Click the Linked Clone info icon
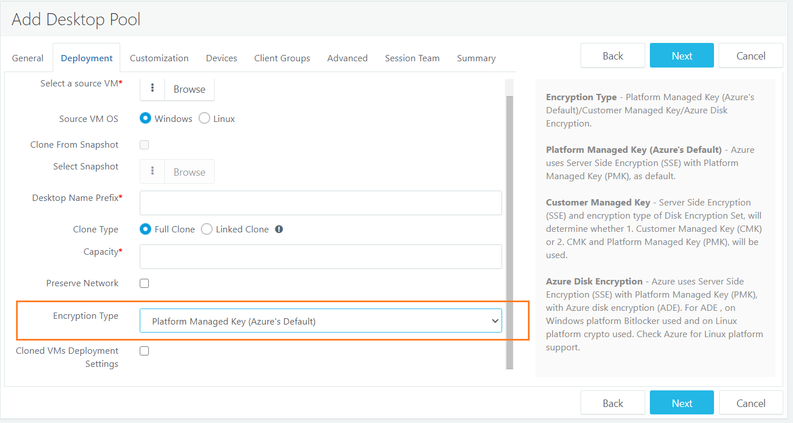 coord(279,230)
